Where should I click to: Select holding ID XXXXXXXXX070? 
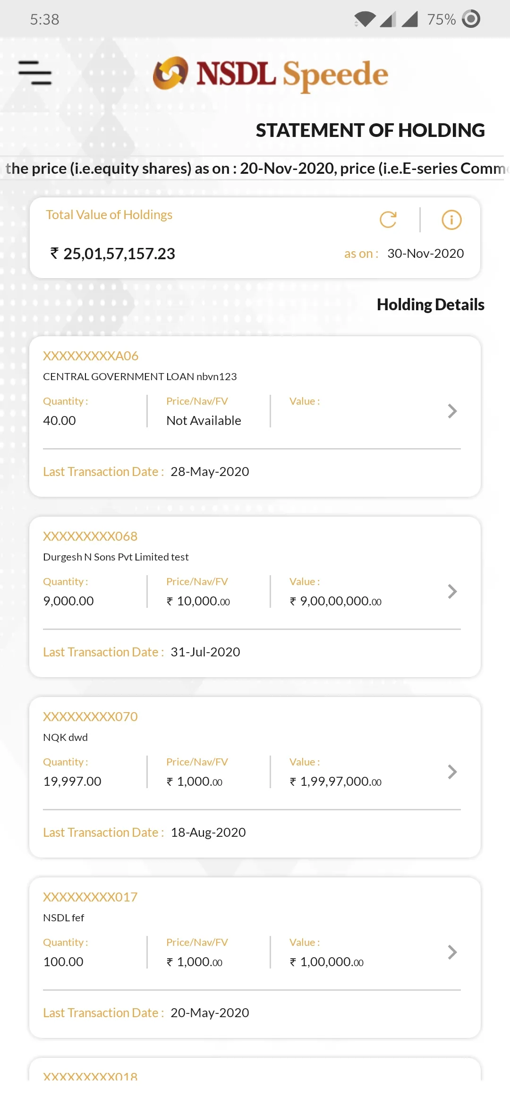pyautogui.click(x=90, y=716)
